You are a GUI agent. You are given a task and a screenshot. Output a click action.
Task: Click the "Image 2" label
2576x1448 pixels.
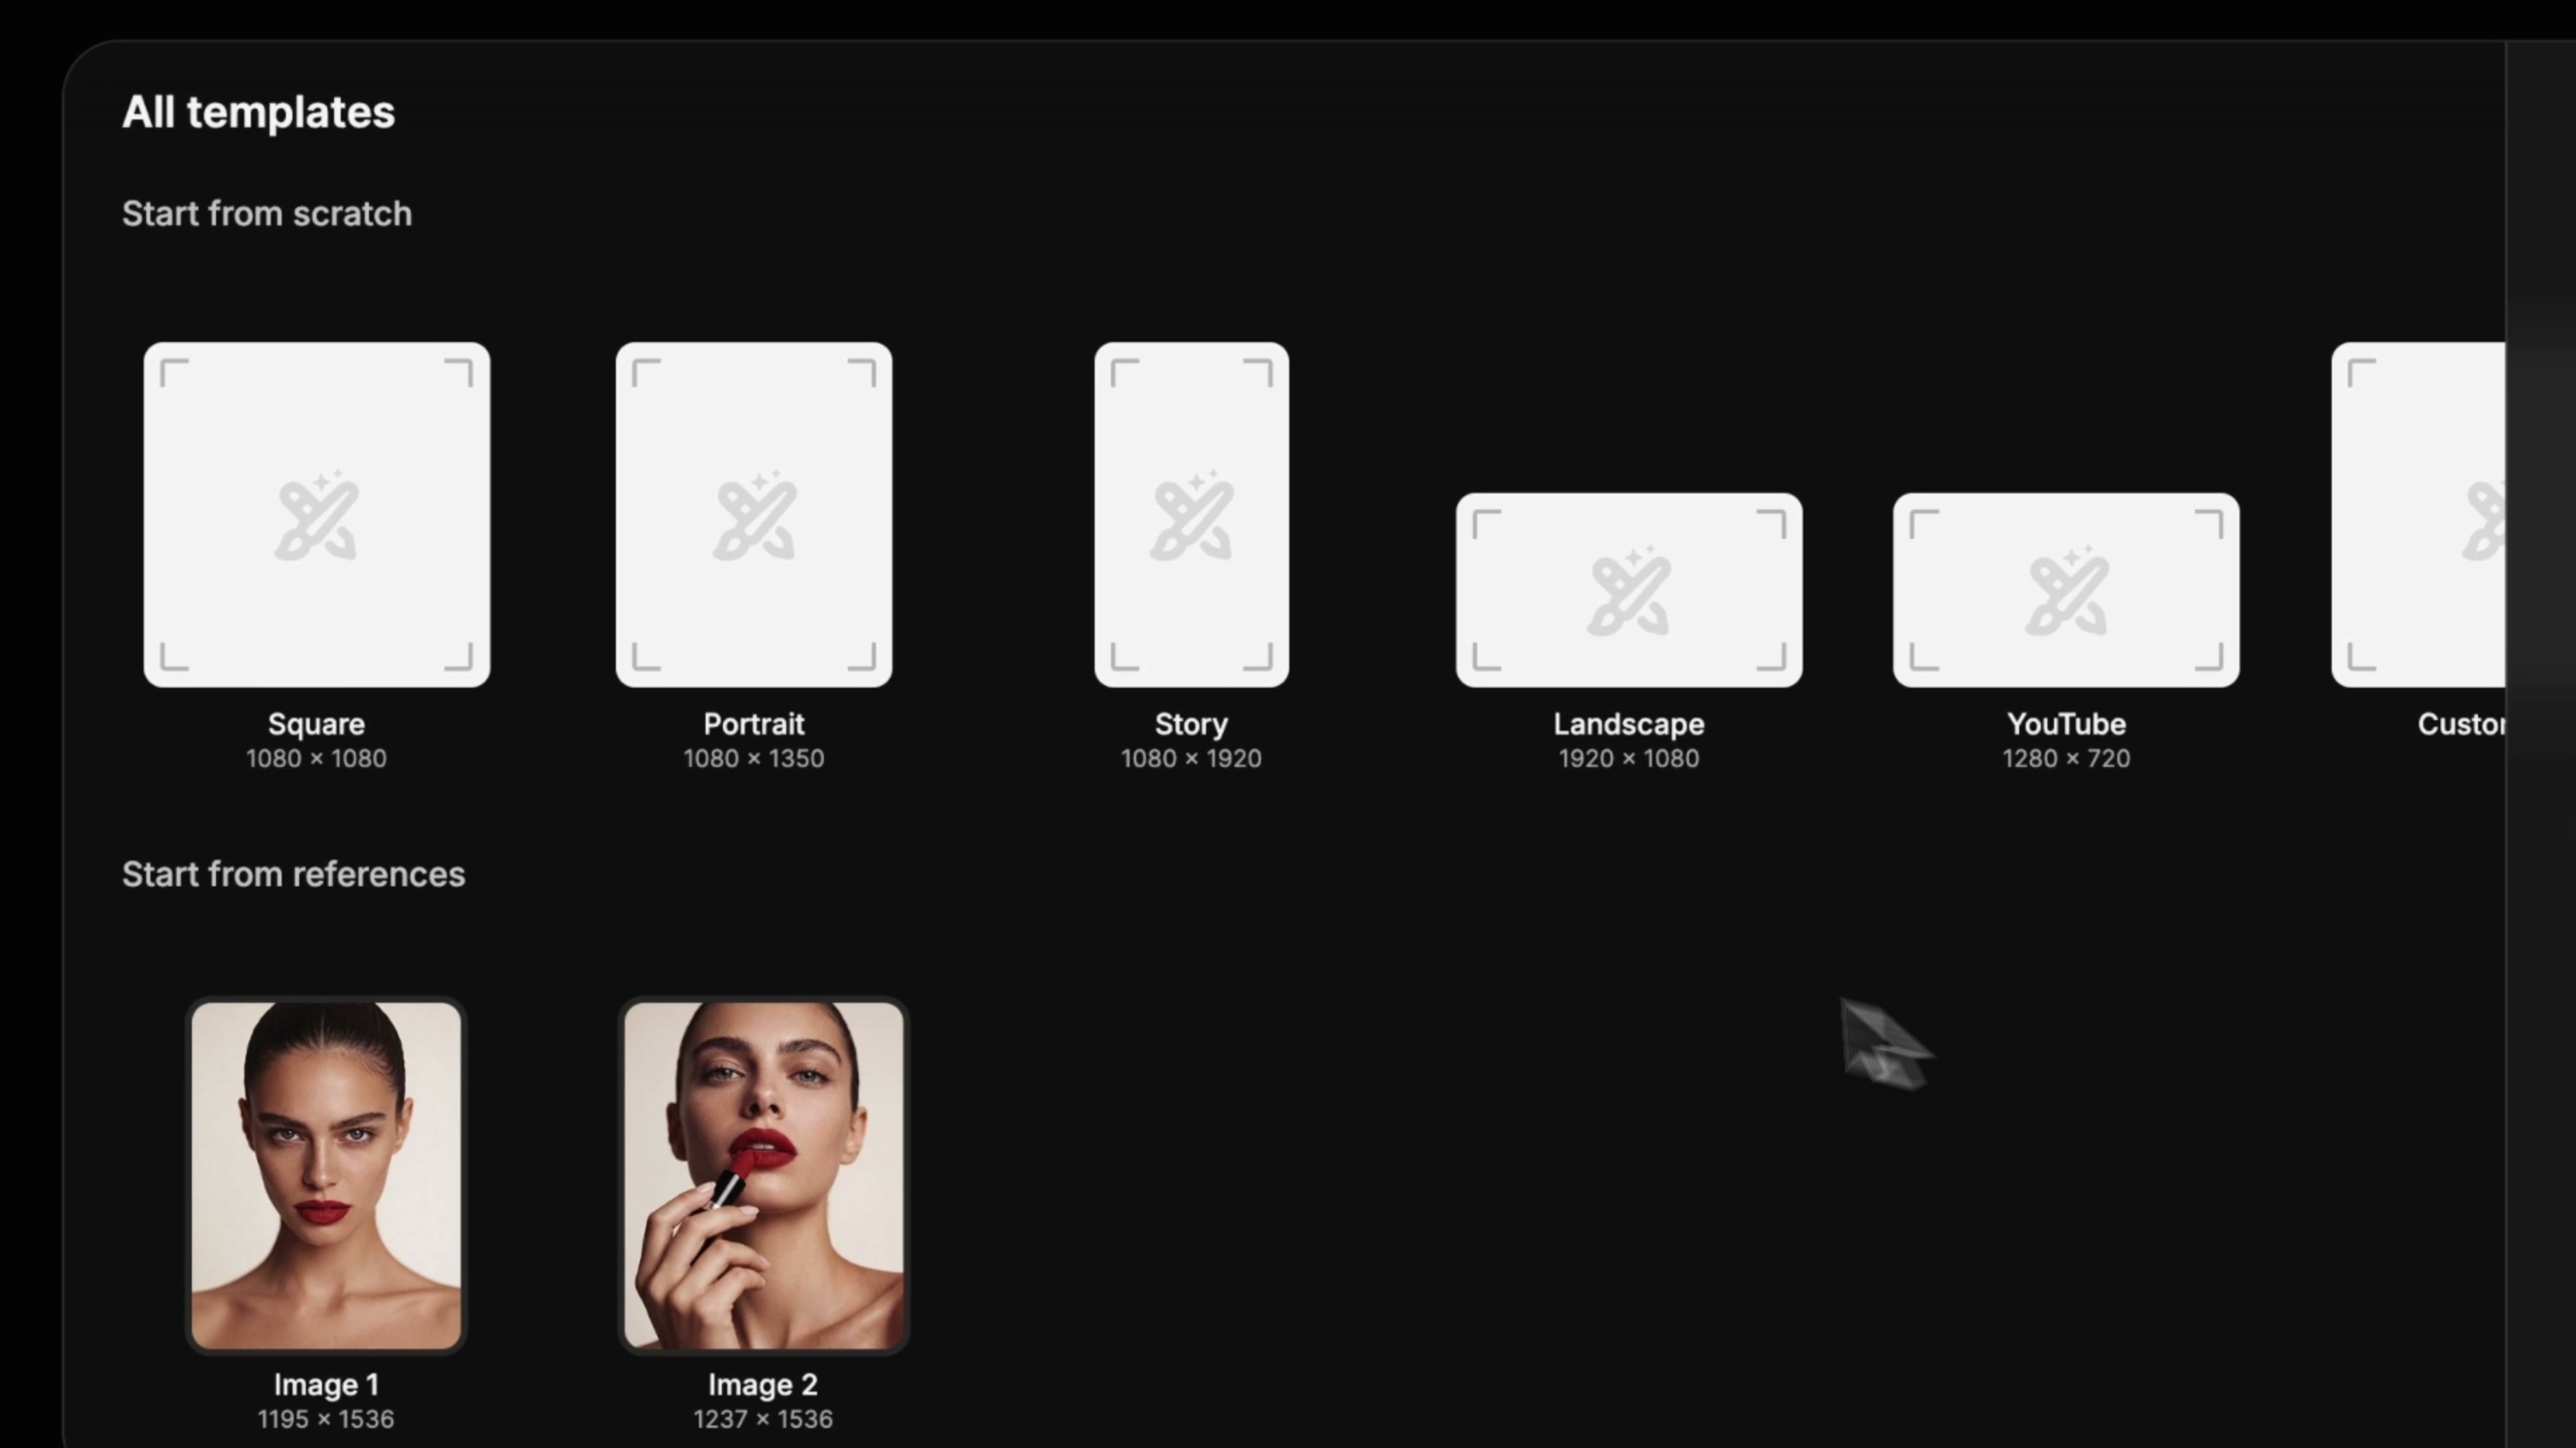[763, 1384]
